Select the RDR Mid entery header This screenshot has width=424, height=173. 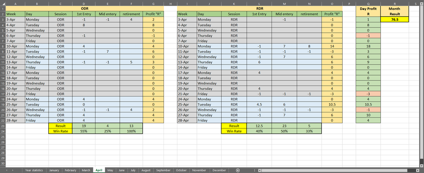pos(284,14)
